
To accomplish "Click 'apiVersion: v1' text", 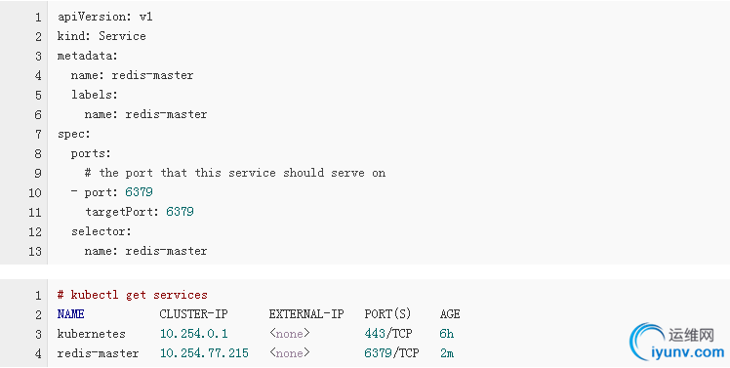I will pyautogui.click(x=104, y=17).
